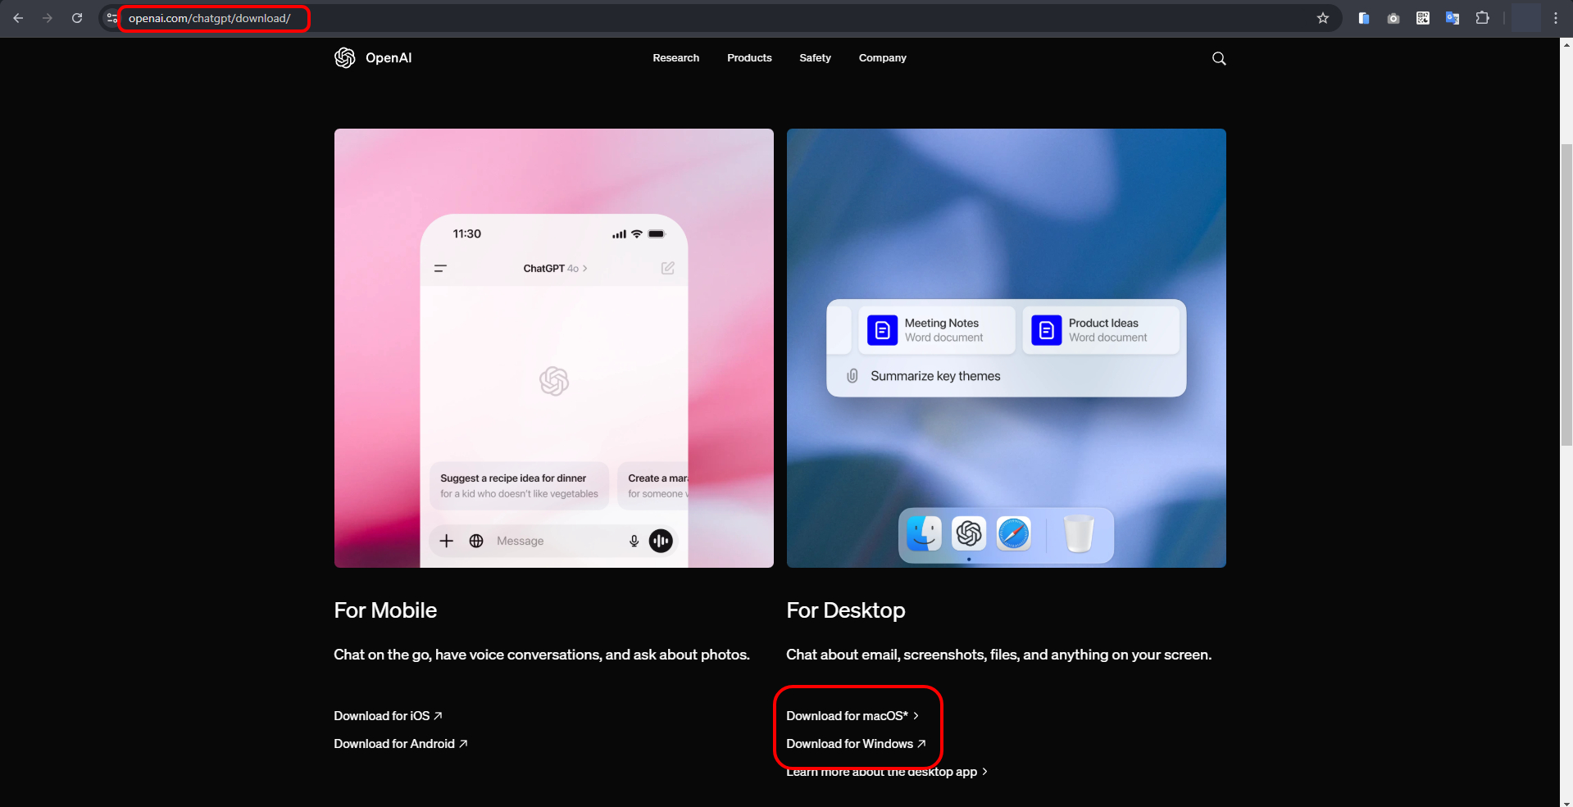
Task: Click the microphone icon in message bar
Action: pos(634,541)
